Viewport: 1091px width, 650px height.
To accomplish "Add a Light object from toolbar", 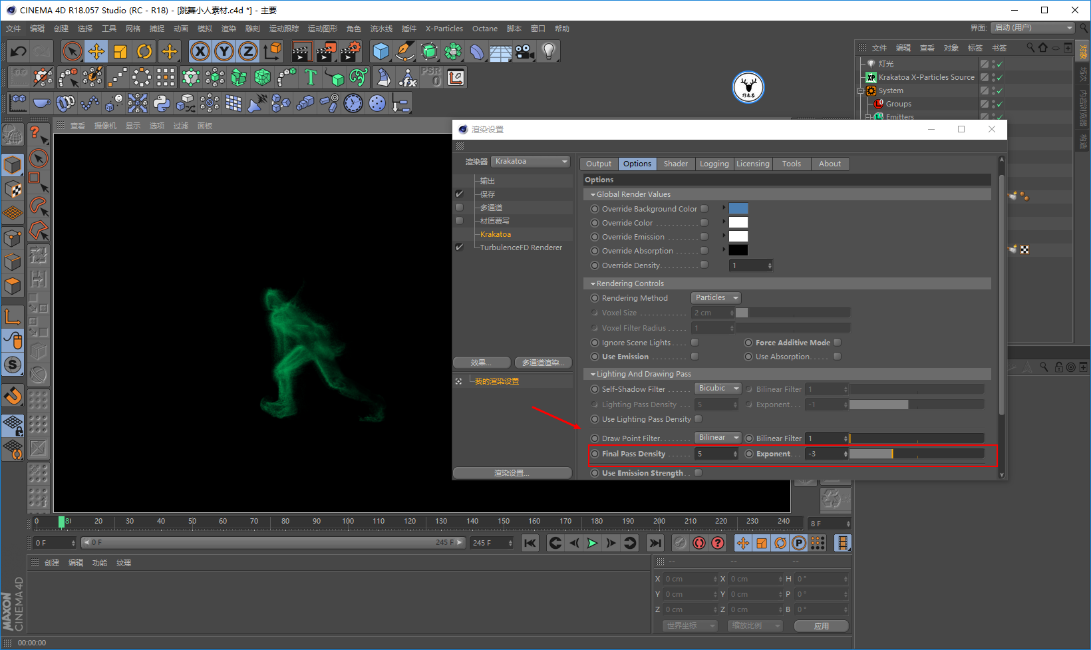I will pyautogui.click(x=549, y=51).
